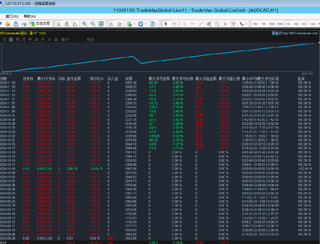Select the 周 weekly statistics tab
This screenshot has height=244, width=320.
pos(17,40)
